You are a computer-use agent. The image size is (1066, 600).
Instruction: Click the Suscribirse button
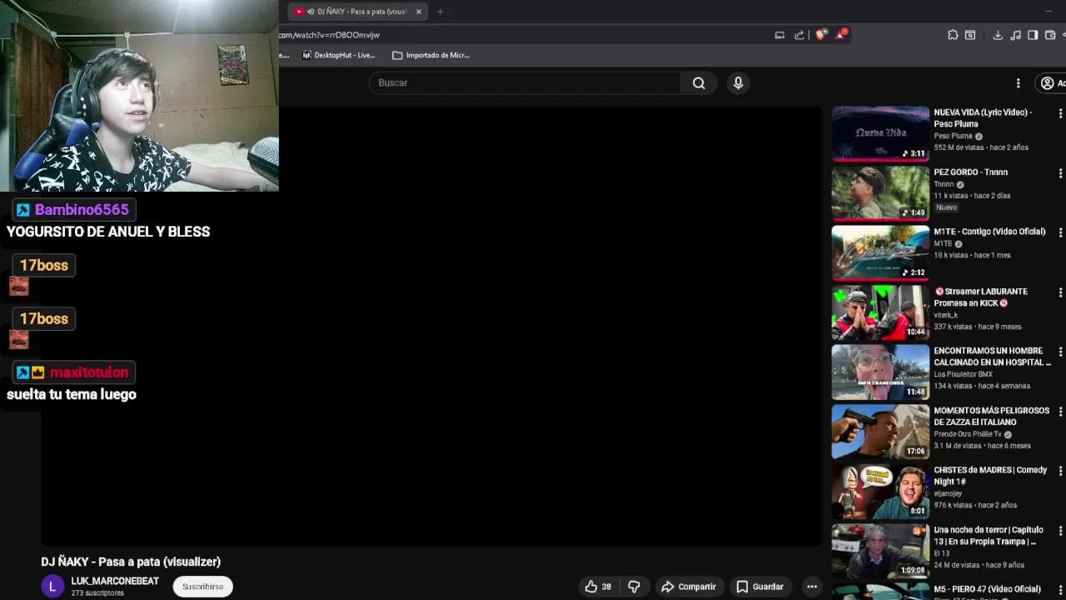[202, 587]
